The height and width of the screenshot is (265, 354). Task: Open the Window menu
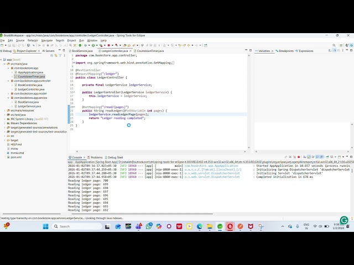[x=92, y=40]
